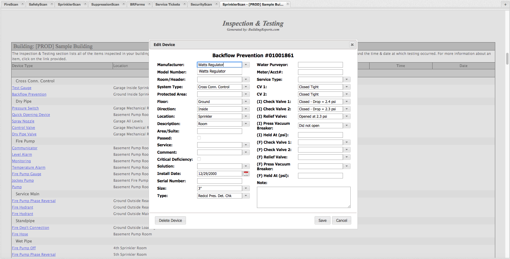Close the SuppressionScan tab via X icon

tap(124, 4)
